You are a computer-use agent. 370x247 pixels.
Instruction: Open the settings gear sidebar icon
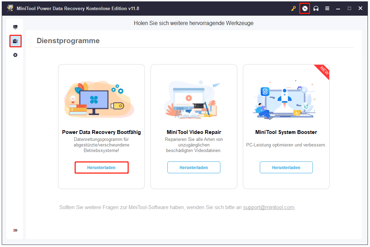[x=15, y=55]
